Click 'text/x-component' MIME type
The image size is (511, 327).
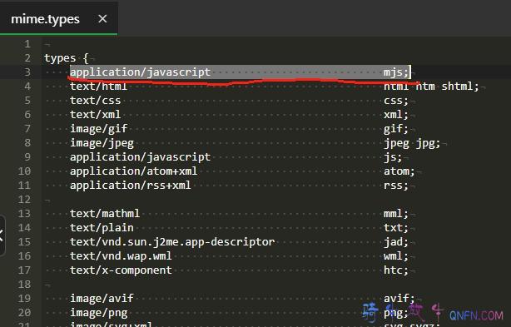[x=121, y=270]
